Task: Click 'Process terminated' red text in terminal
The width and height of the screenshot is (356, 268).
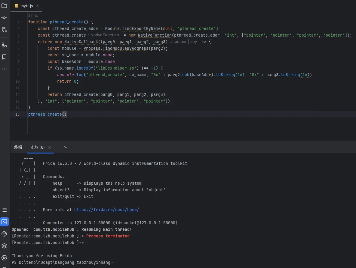Action: pos(108,236)
